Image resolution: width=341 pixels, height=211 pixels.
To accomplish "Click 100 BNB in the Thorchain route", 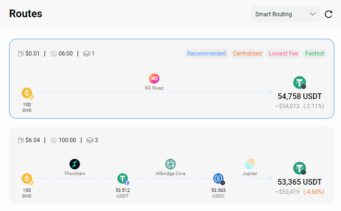I will click(x=27, y=193).
